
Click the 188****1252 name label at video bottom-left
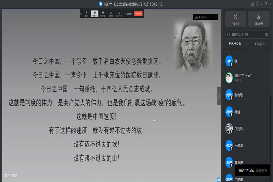click(10, 176)
